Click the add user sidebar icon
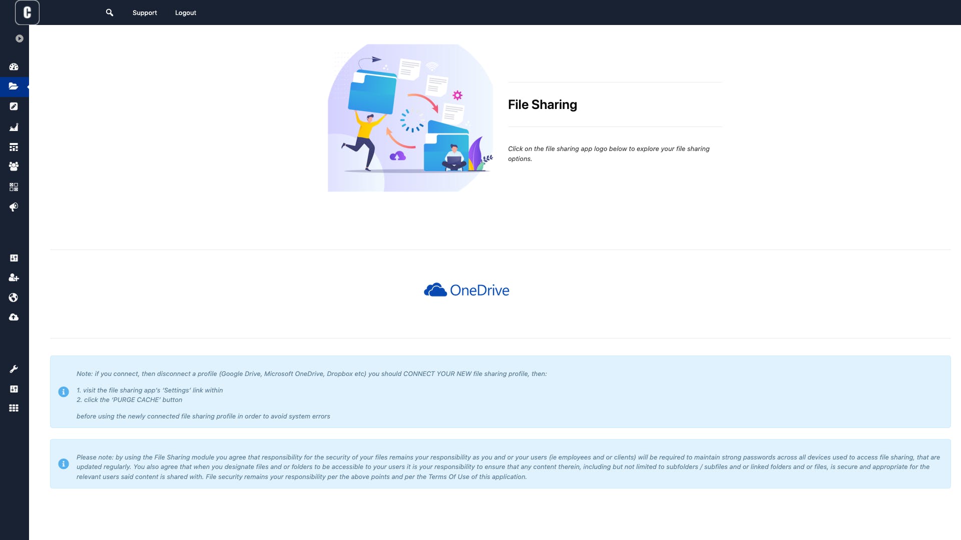The width and height of the screenshot is (961, 540). (x=14, y=278)
